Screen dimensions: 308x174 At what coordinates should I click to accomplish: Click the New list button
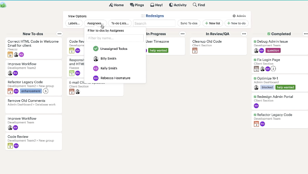tap(213, 23)
